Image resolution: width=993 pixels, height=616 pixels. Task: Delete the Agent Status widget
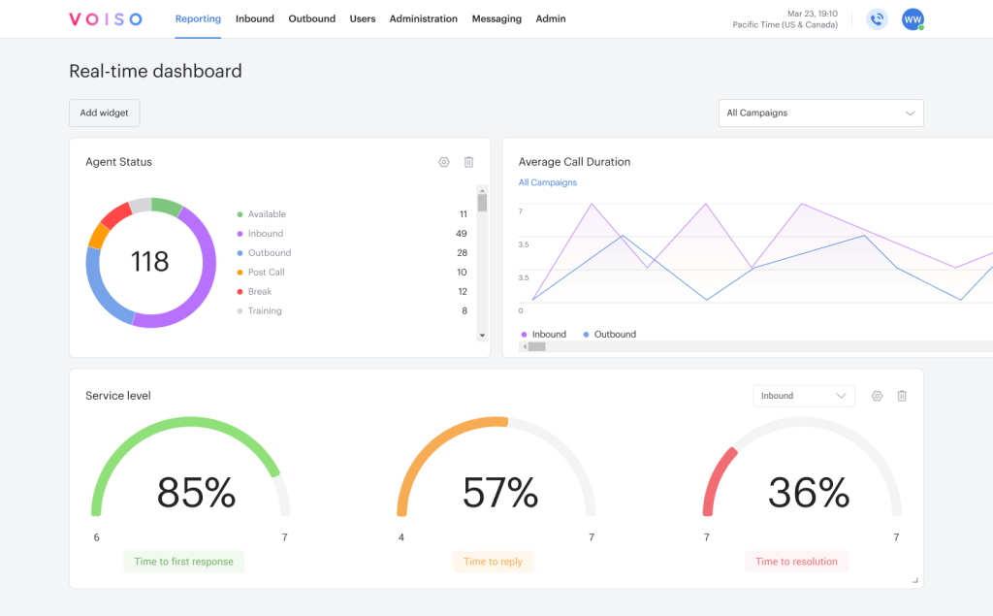(x=468, y=162)
